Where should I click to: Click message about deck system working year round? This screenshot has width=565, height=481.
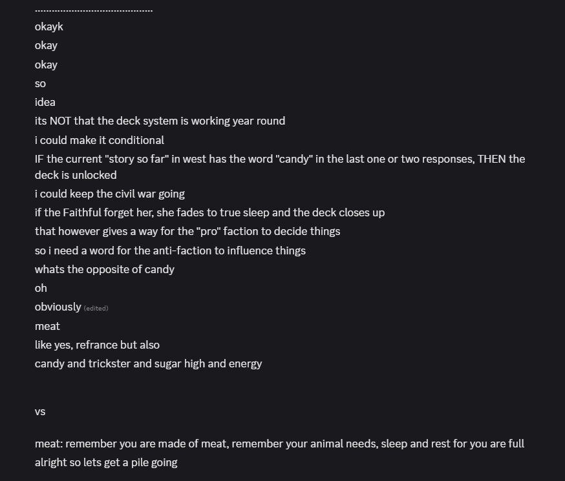tap(160, 121)
